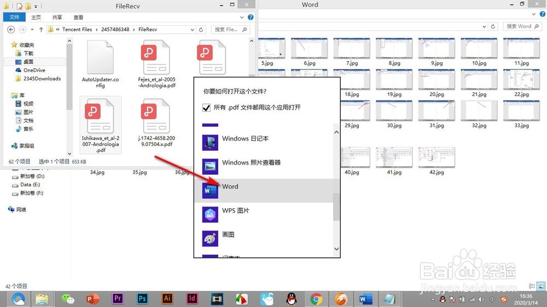
Task: Open the 共享 tab in FileRecv window
Action: click(57, 17)
